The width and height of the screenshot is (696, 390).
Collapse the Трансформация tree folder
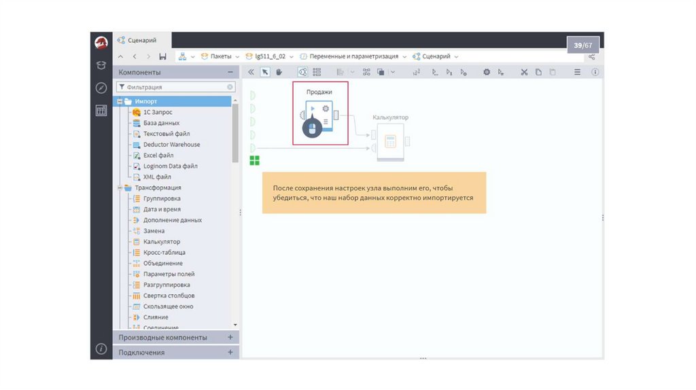(120, 188)
